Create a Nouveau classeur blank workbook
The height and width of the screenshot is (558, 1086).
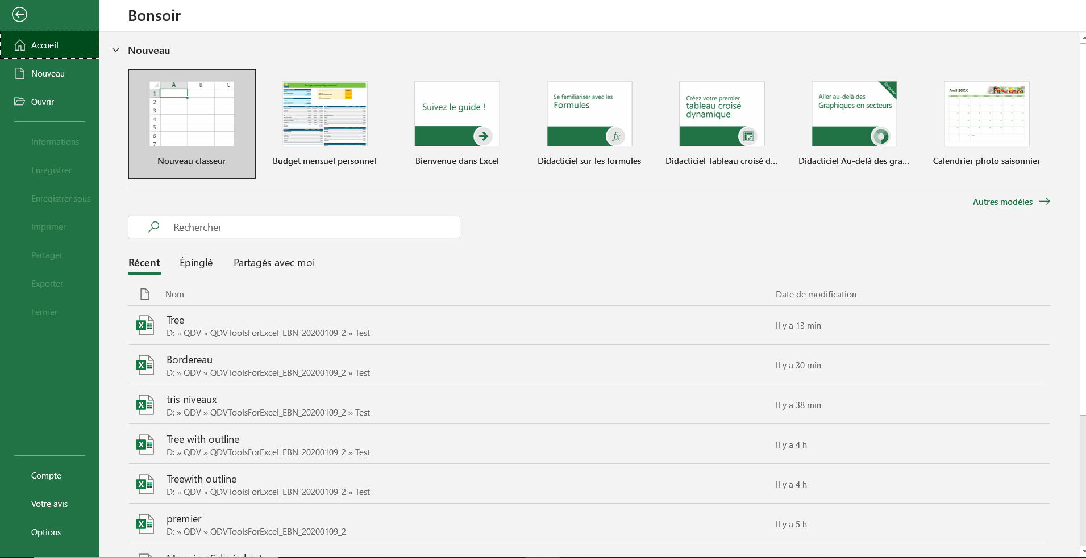click(x=192, y=124)
